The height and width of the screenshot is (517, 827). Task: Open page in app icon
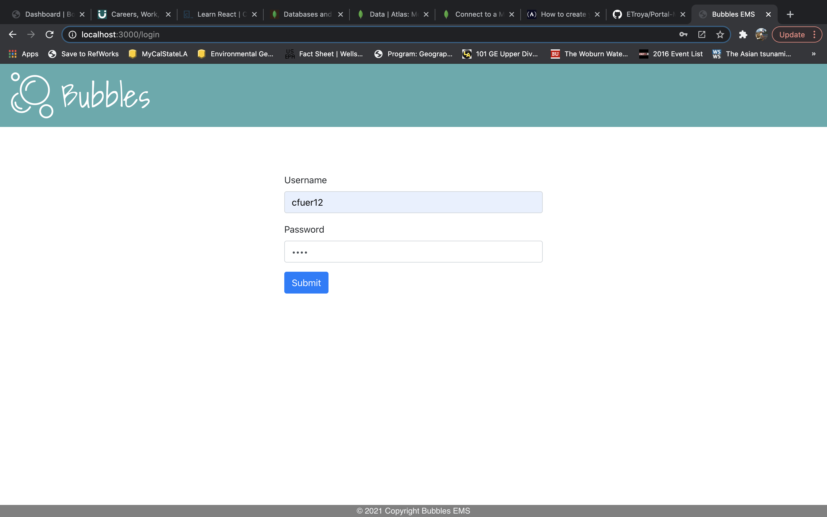click(702, 34)
